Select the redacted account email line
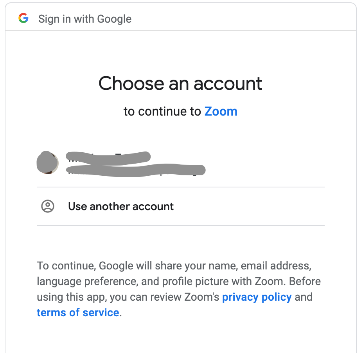 [136, 170]
